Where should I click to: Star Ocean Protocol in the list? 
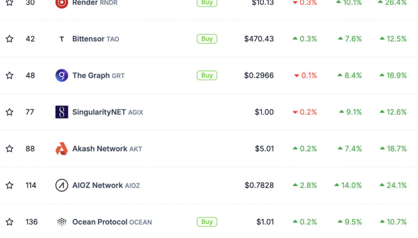click(x=10, y=222)
